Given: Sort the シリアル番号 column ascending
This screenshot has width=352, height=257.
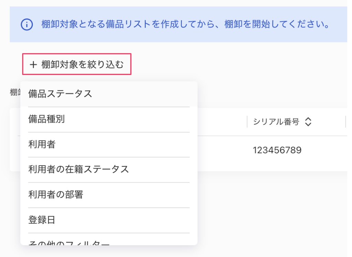Looking at the screenshot, I should click(x=309, y=120).
